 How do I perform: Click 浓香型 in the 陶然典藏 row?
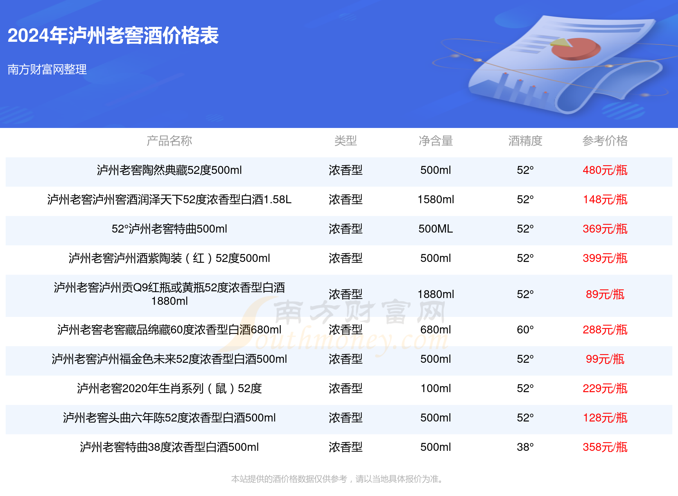pos(345,170)
